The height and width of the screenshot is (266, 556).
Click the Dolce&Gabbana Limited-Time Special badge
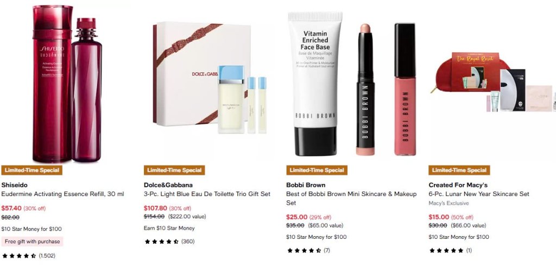click(x=174, y=170)
